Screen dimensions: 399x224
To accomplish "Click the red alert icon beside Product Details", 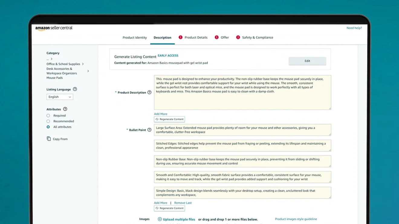I will pyautogui.click(x=180, y=37).
